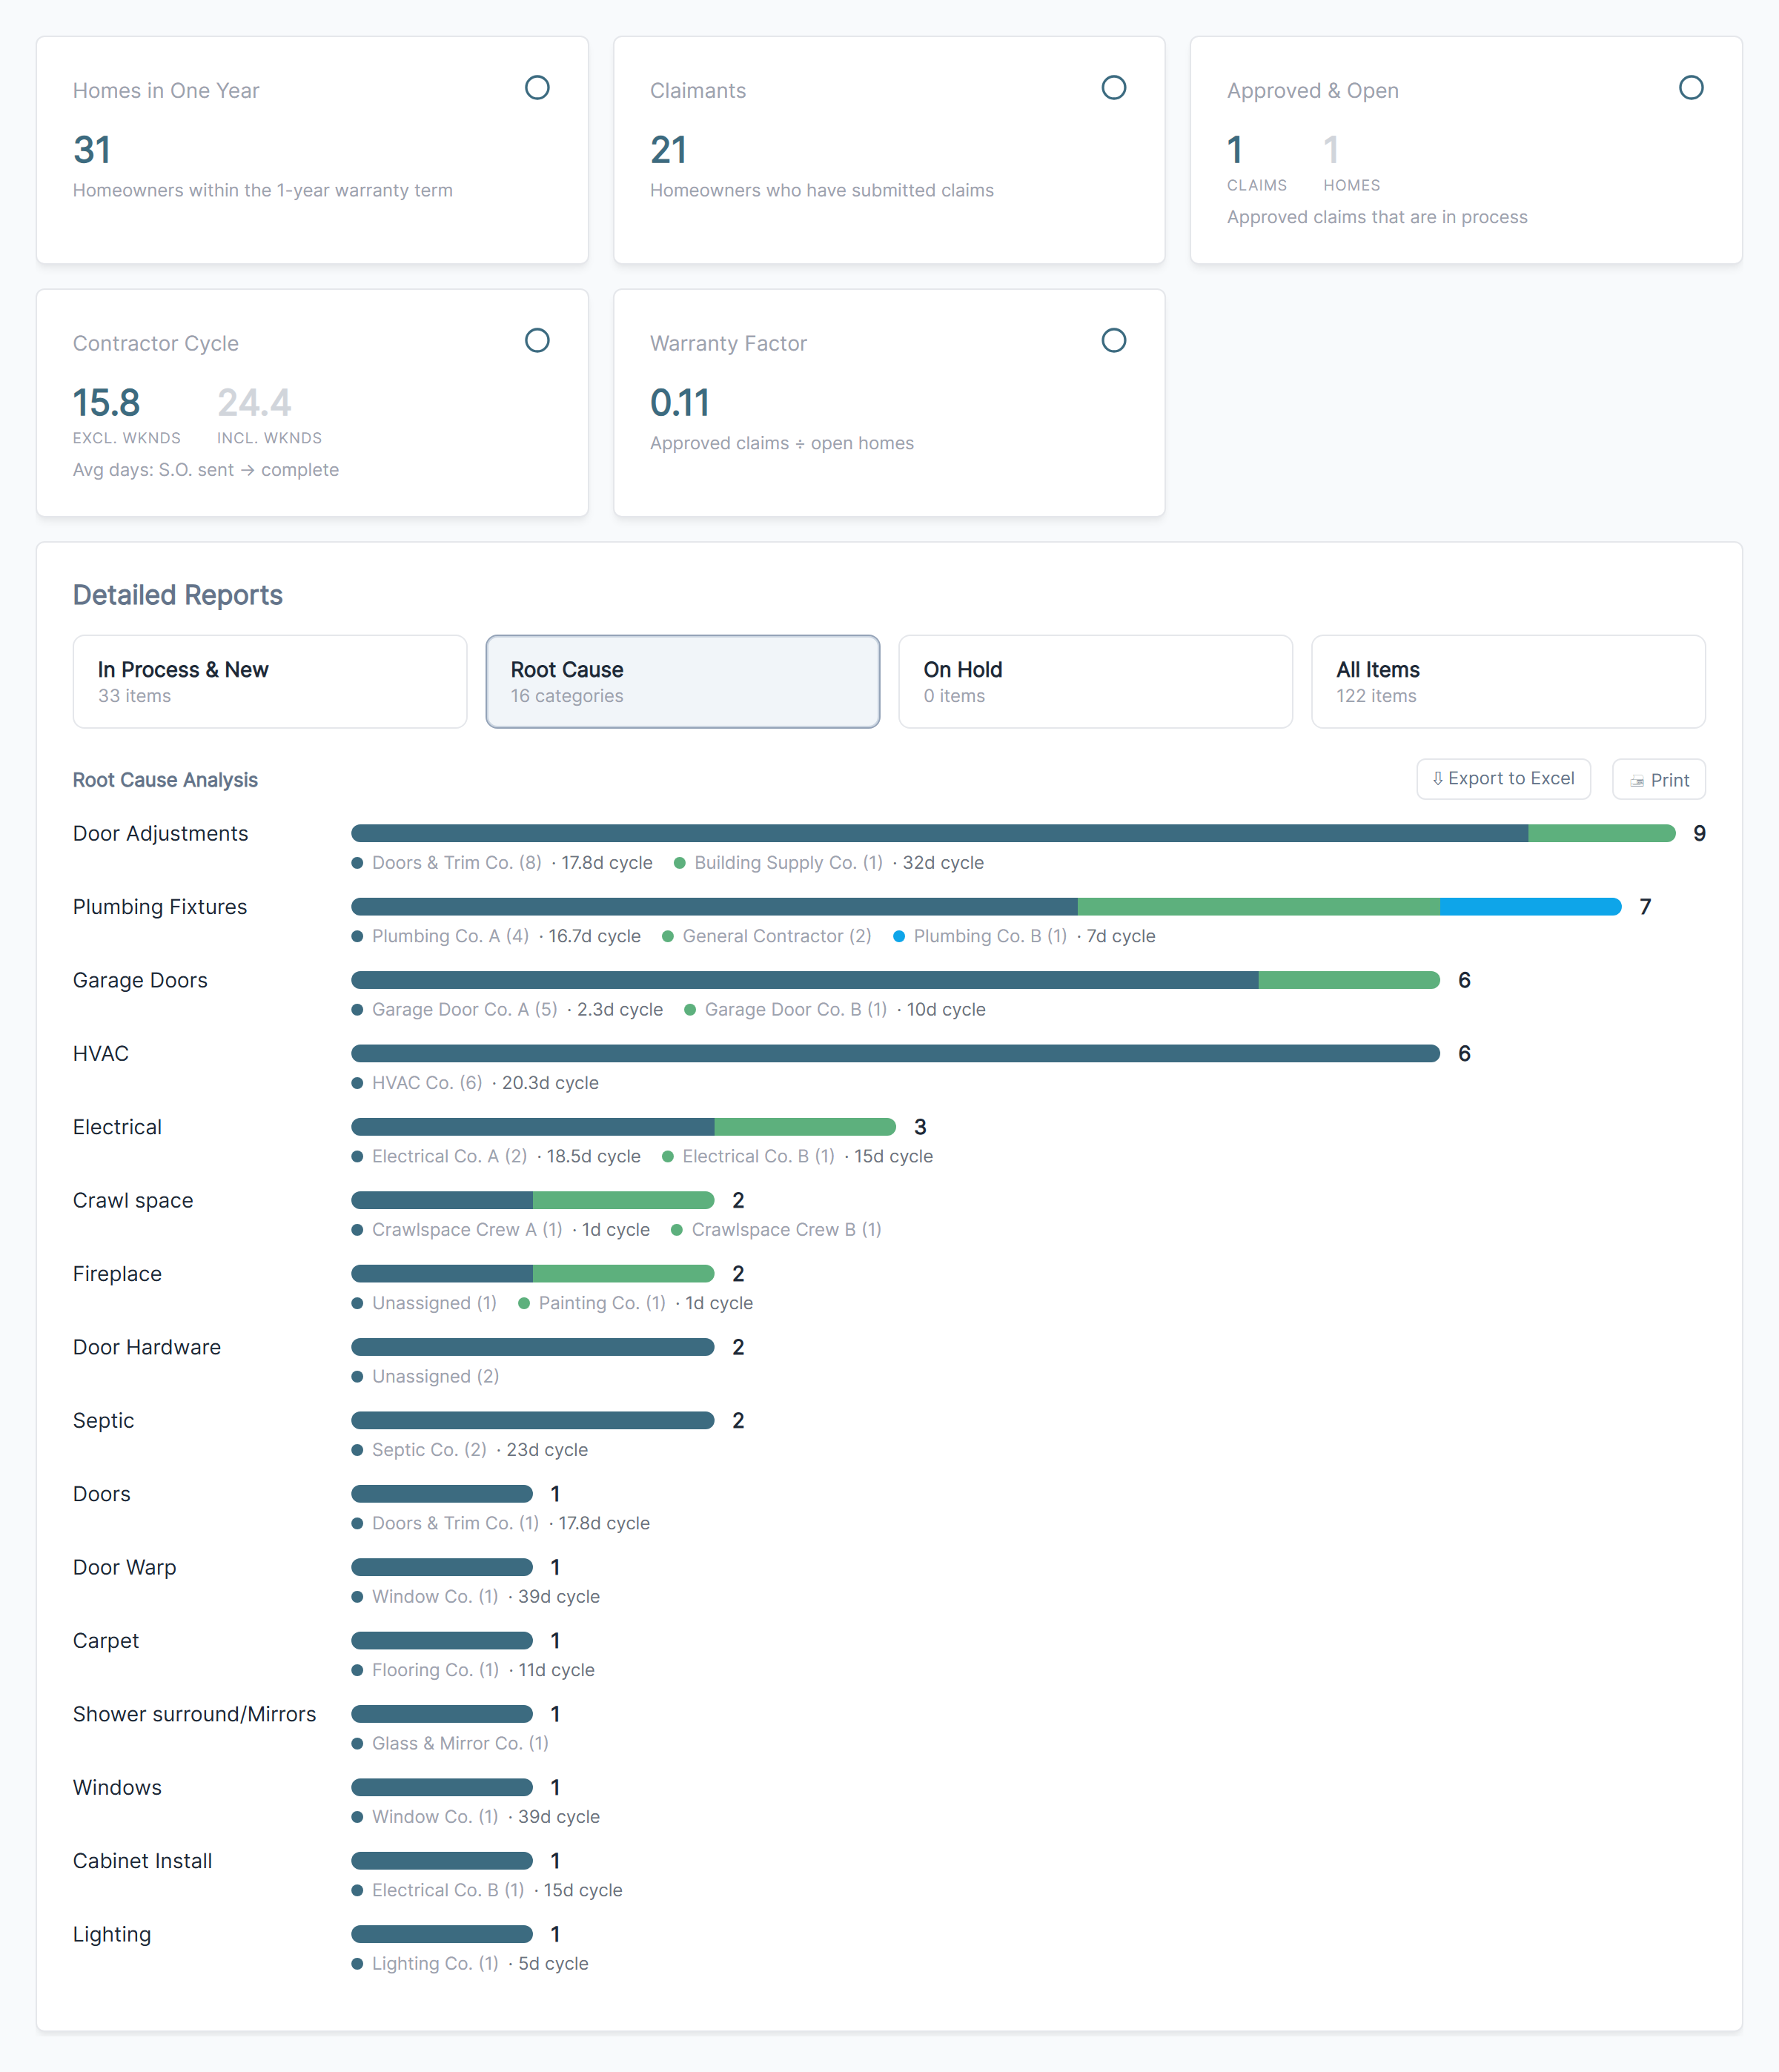
Task: Click the Shower surround/Mirrors label
Action: pyautogui.click(x=194, y=1714)
